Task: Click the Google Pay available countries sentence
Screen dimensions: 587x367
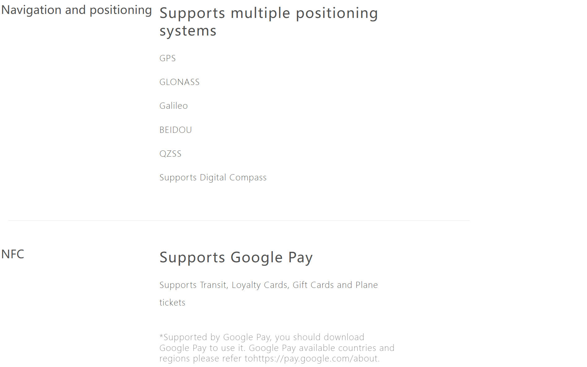Action: tap(322, 348)
